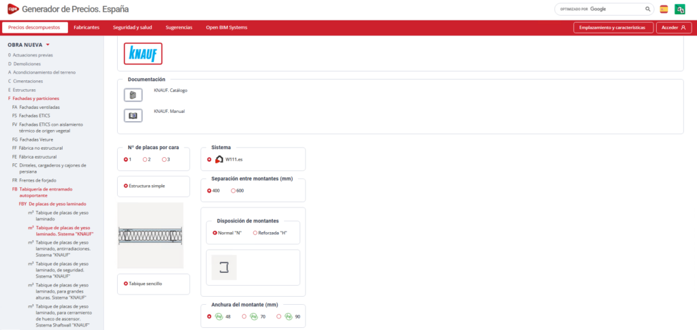Click the partition wall section diagram thumbnail
Viewport: 697px width, 330px height.
(150, 235)
